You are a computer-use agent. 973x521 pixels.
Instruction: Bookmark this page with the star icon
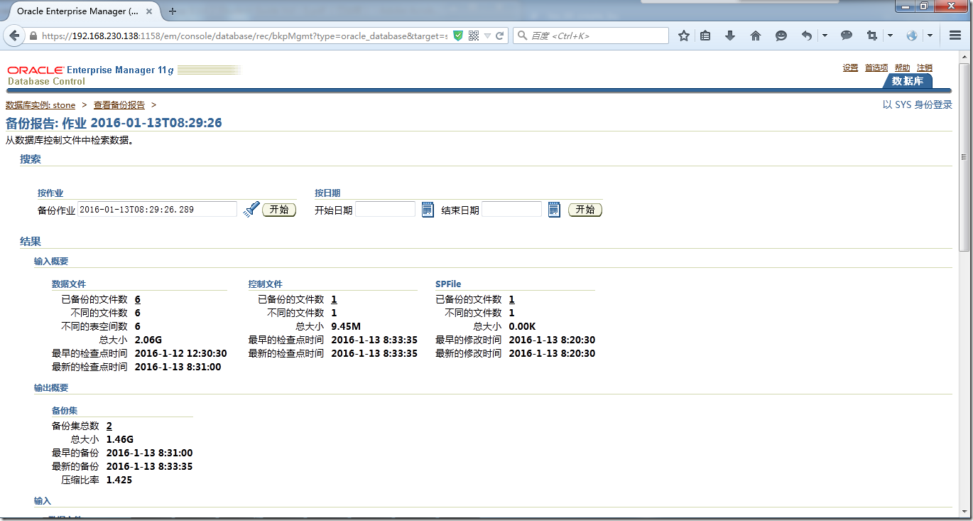point(683,36)
